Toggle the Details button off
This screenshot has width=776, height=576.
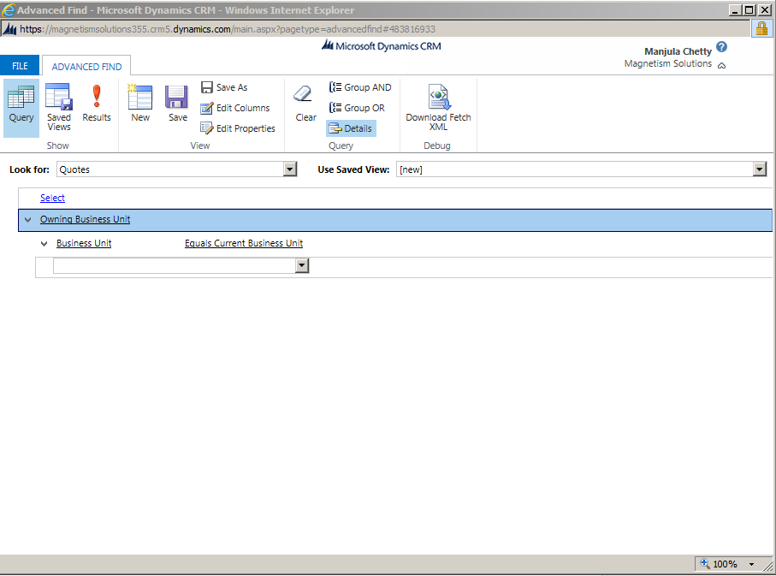coord(351,128)
